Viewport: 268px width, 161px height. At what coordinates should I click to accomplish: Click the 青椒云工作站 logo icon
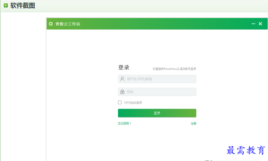(x=51, y=24)
